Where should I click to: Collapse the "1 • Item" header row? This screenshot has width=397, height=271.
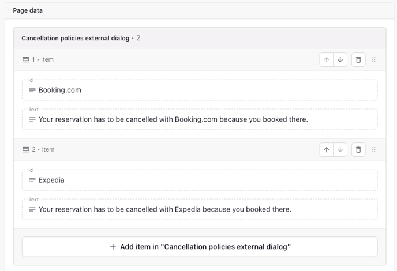pyautogui.click(x=173, y=59)
